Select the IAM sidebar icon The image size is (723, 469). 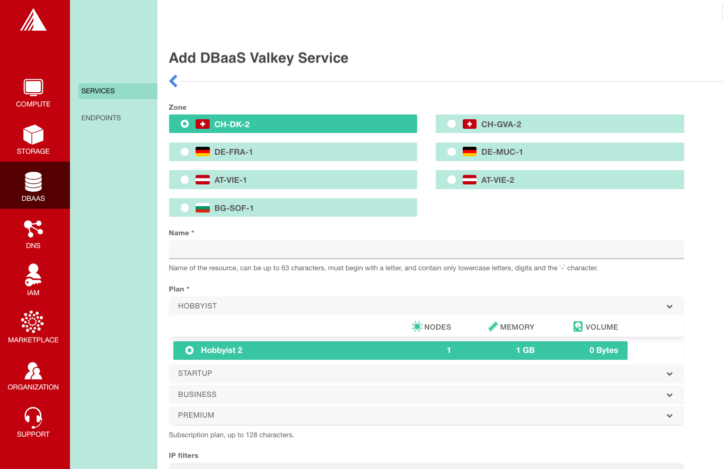click(33, 280)
